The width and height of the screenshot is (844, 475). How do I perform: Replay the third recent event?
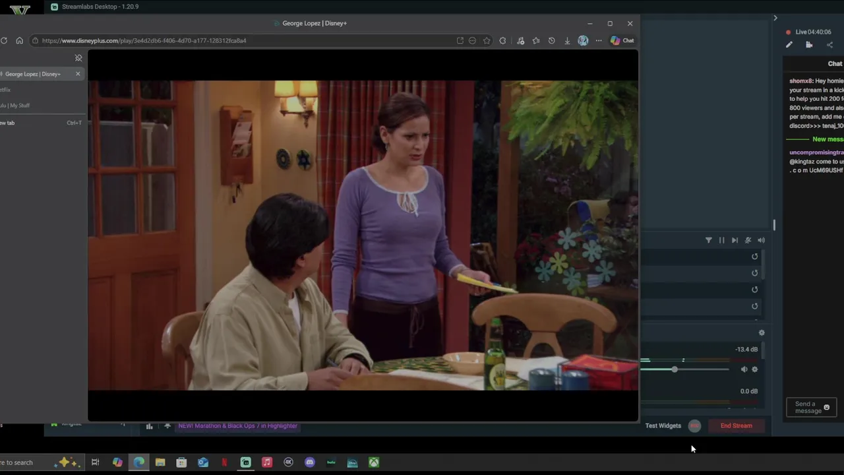pyautogui.click(x=755, y=290)
